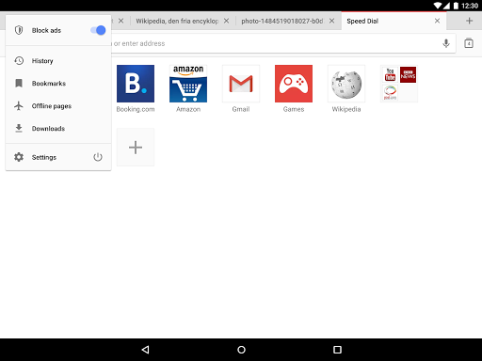This screenshot has width=482, height=361.
Task: Click the search or enter address field
Action: [x=276, y=43]
